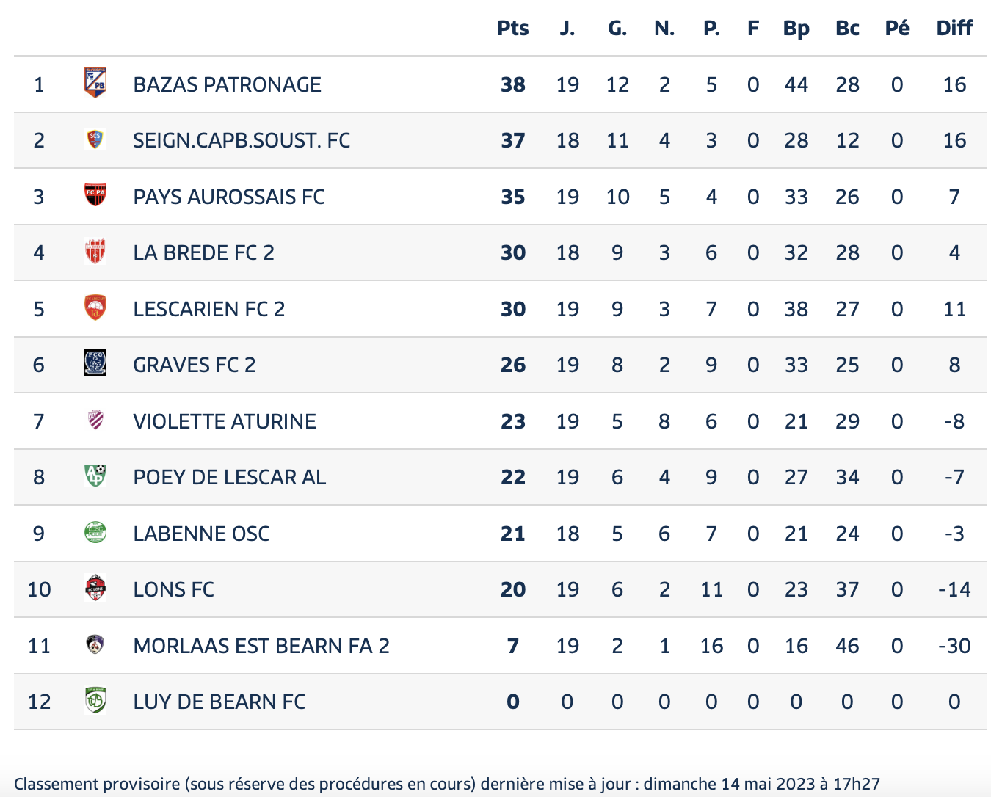This screenshot has width=991, height=797.
Task: Click the Bazas Patronage club logo
Action: coord(95,83)
